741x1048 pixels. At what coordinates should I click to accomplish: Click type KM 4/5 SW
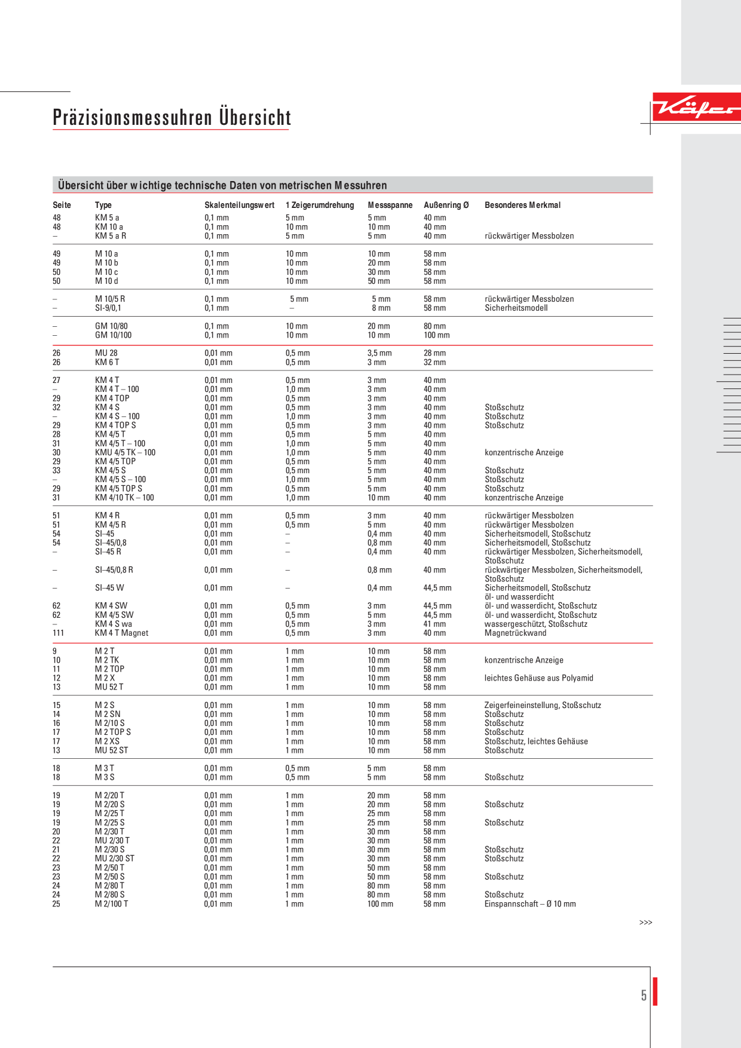coord(114,615)
